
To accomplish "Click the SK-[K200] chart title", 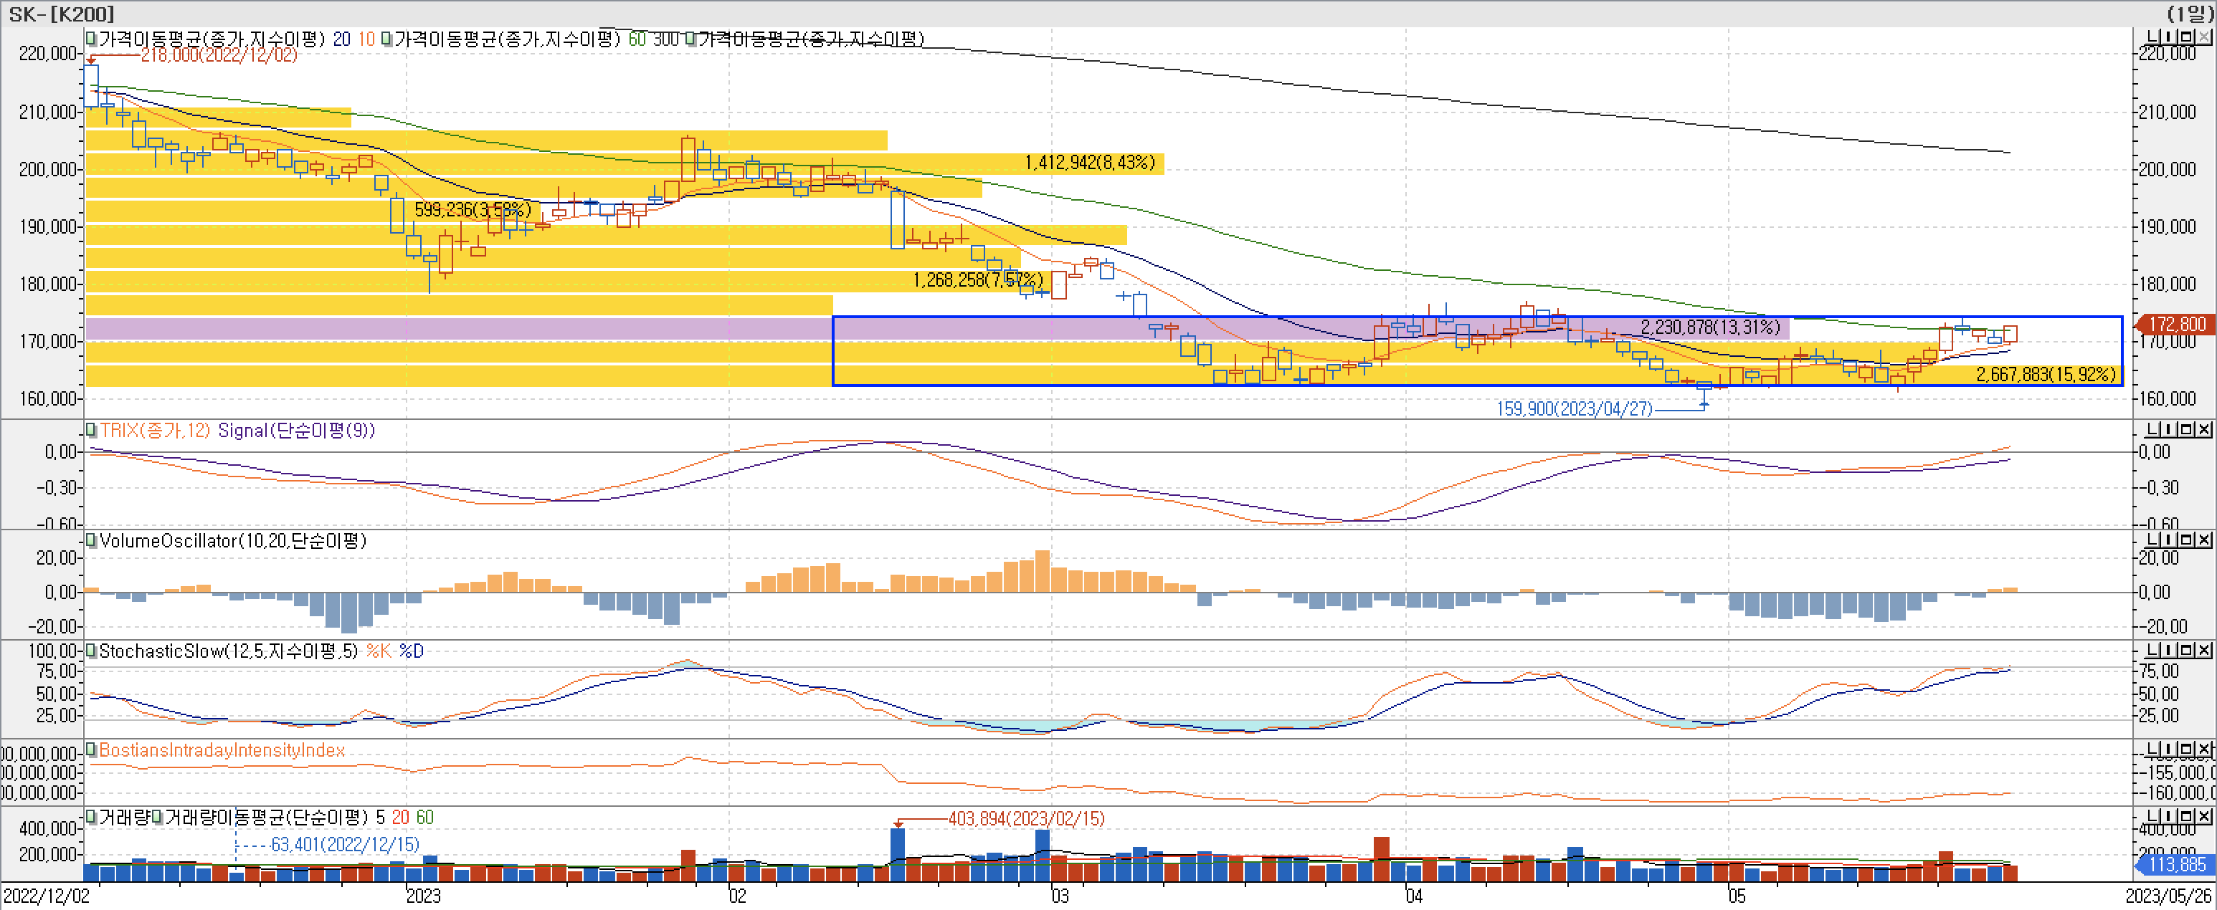I will [60, 13].
